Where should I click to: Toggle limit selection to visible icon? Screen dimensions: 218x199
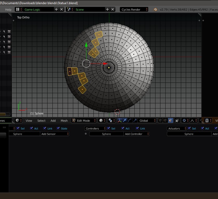tap(177, 120)
